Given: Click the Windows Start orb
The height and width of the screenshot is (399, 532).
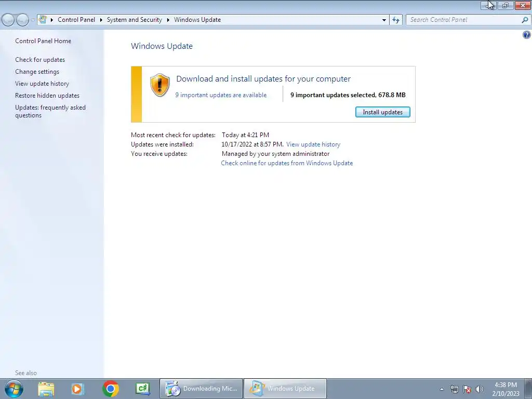Looking at the screenshot, I should (14, 389).
